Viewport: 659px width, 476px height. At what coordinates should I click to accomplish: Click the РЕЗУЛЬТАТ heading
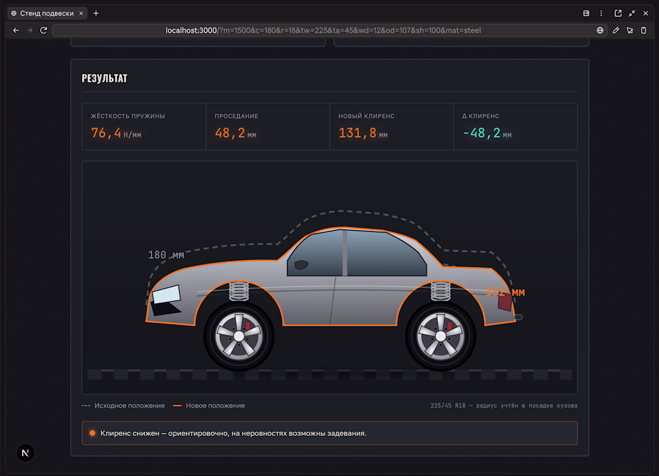coord(104,78)
